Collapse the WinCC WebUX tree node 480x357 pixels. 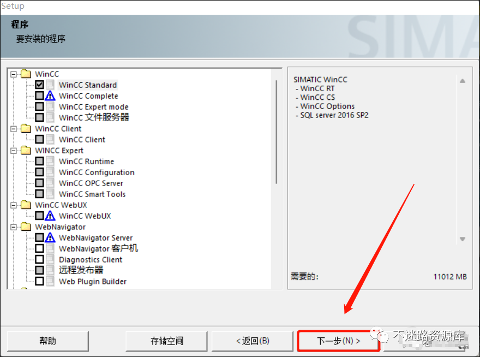pos(14,205)
